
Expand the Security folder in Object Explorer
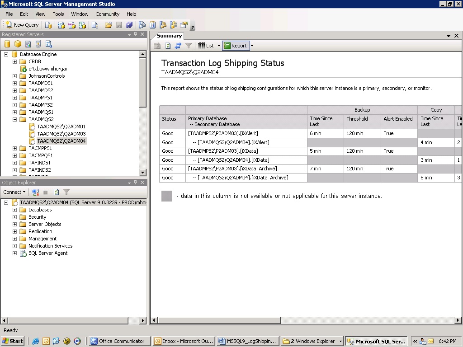coord(14,217)
